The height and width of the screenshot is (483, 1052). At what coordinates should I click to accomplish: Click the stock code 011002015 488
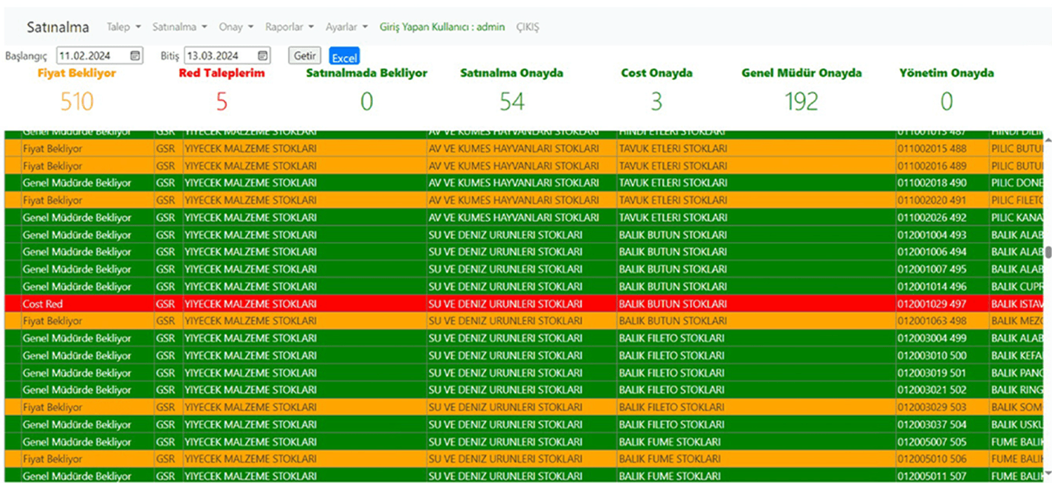[931, 149]
